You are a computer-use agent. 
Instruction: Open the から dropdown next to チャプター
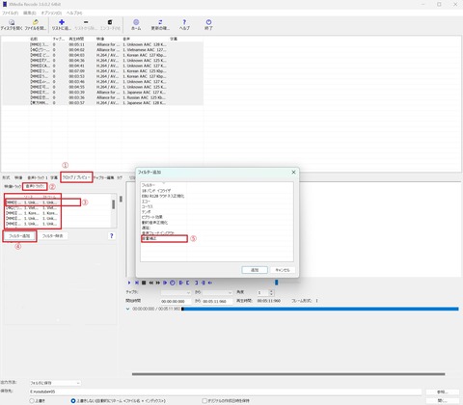click(217, 293)
